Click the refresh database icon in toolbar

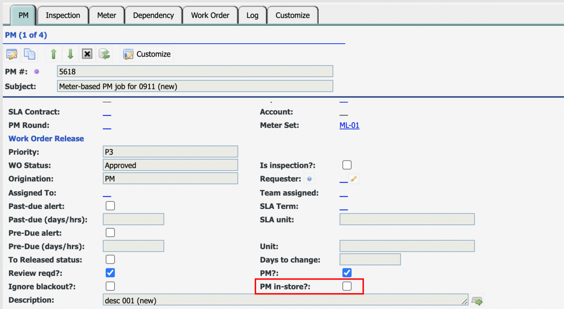coord(104,54)
